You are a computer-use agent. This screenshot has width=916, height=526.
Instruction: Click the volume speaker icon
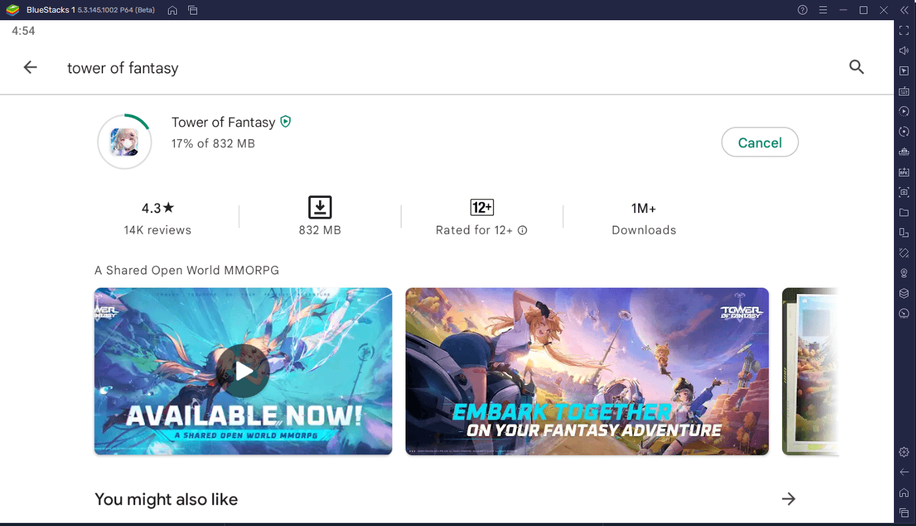pyautogui.click(x=904, y=51)
